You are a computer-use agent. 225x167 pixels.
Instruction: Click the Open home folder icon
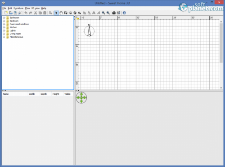(11, 13)
